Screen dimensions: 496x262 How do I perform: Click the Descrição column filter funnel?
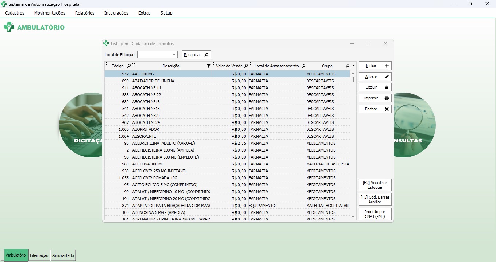pos(208,66)
